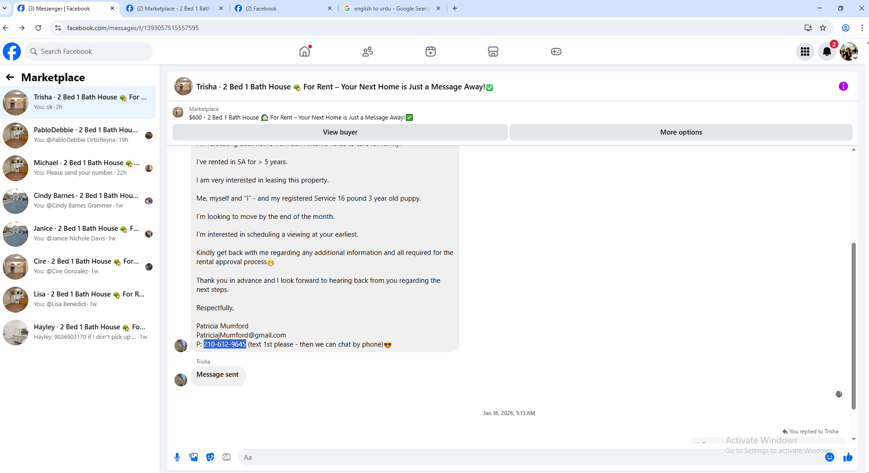The image size is (869, 473).
Task: Click the View buyer button
Action: (340, 132)
